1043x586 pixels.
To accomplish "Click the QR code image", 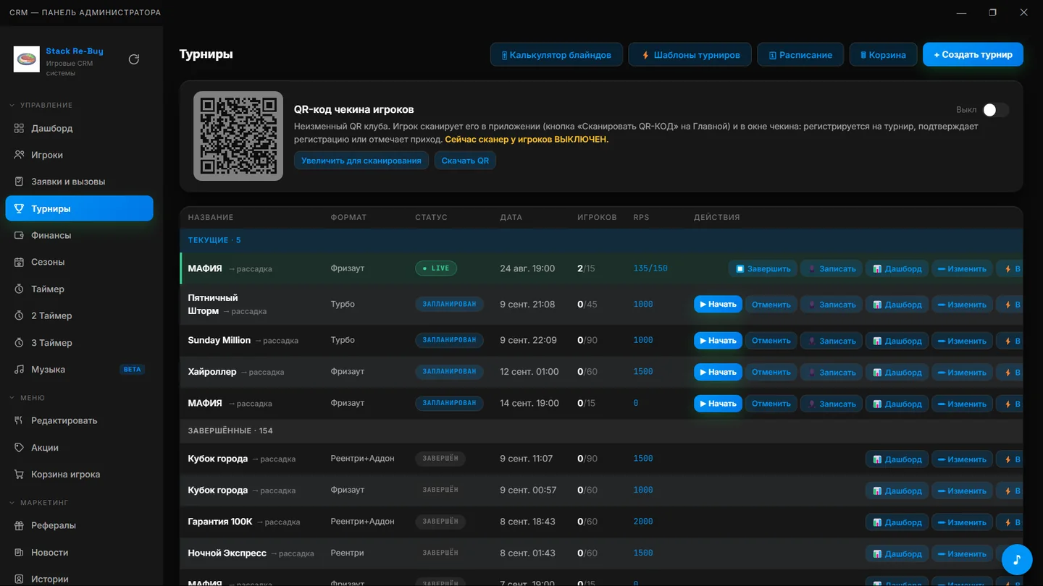I will pyautogui.click(x=238, y=136).
